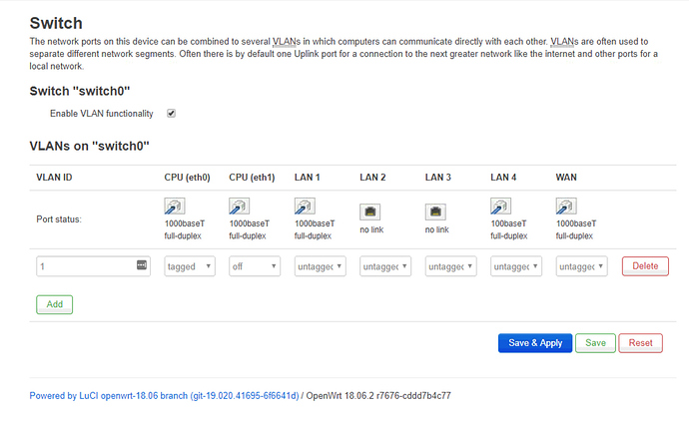Click the CPU (eth1) port status icon

[239, 206]
